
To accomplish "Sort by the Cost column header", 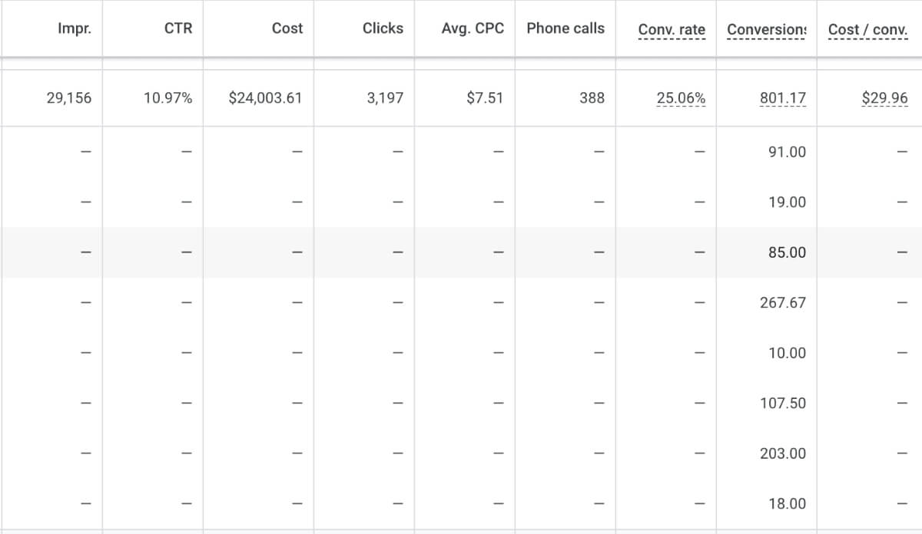I will click(x=286, y=28).
